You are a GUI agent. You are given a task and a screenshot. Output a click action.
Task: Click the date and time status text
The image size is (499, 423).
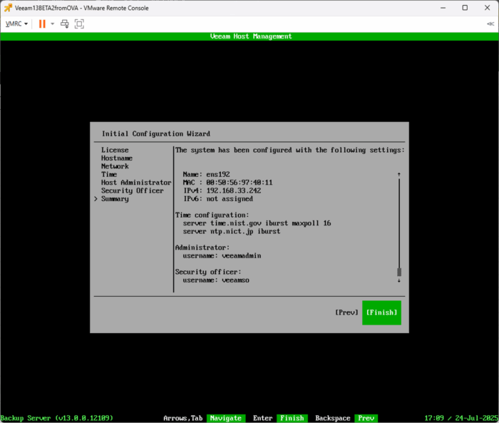click(x=461, y=418)
